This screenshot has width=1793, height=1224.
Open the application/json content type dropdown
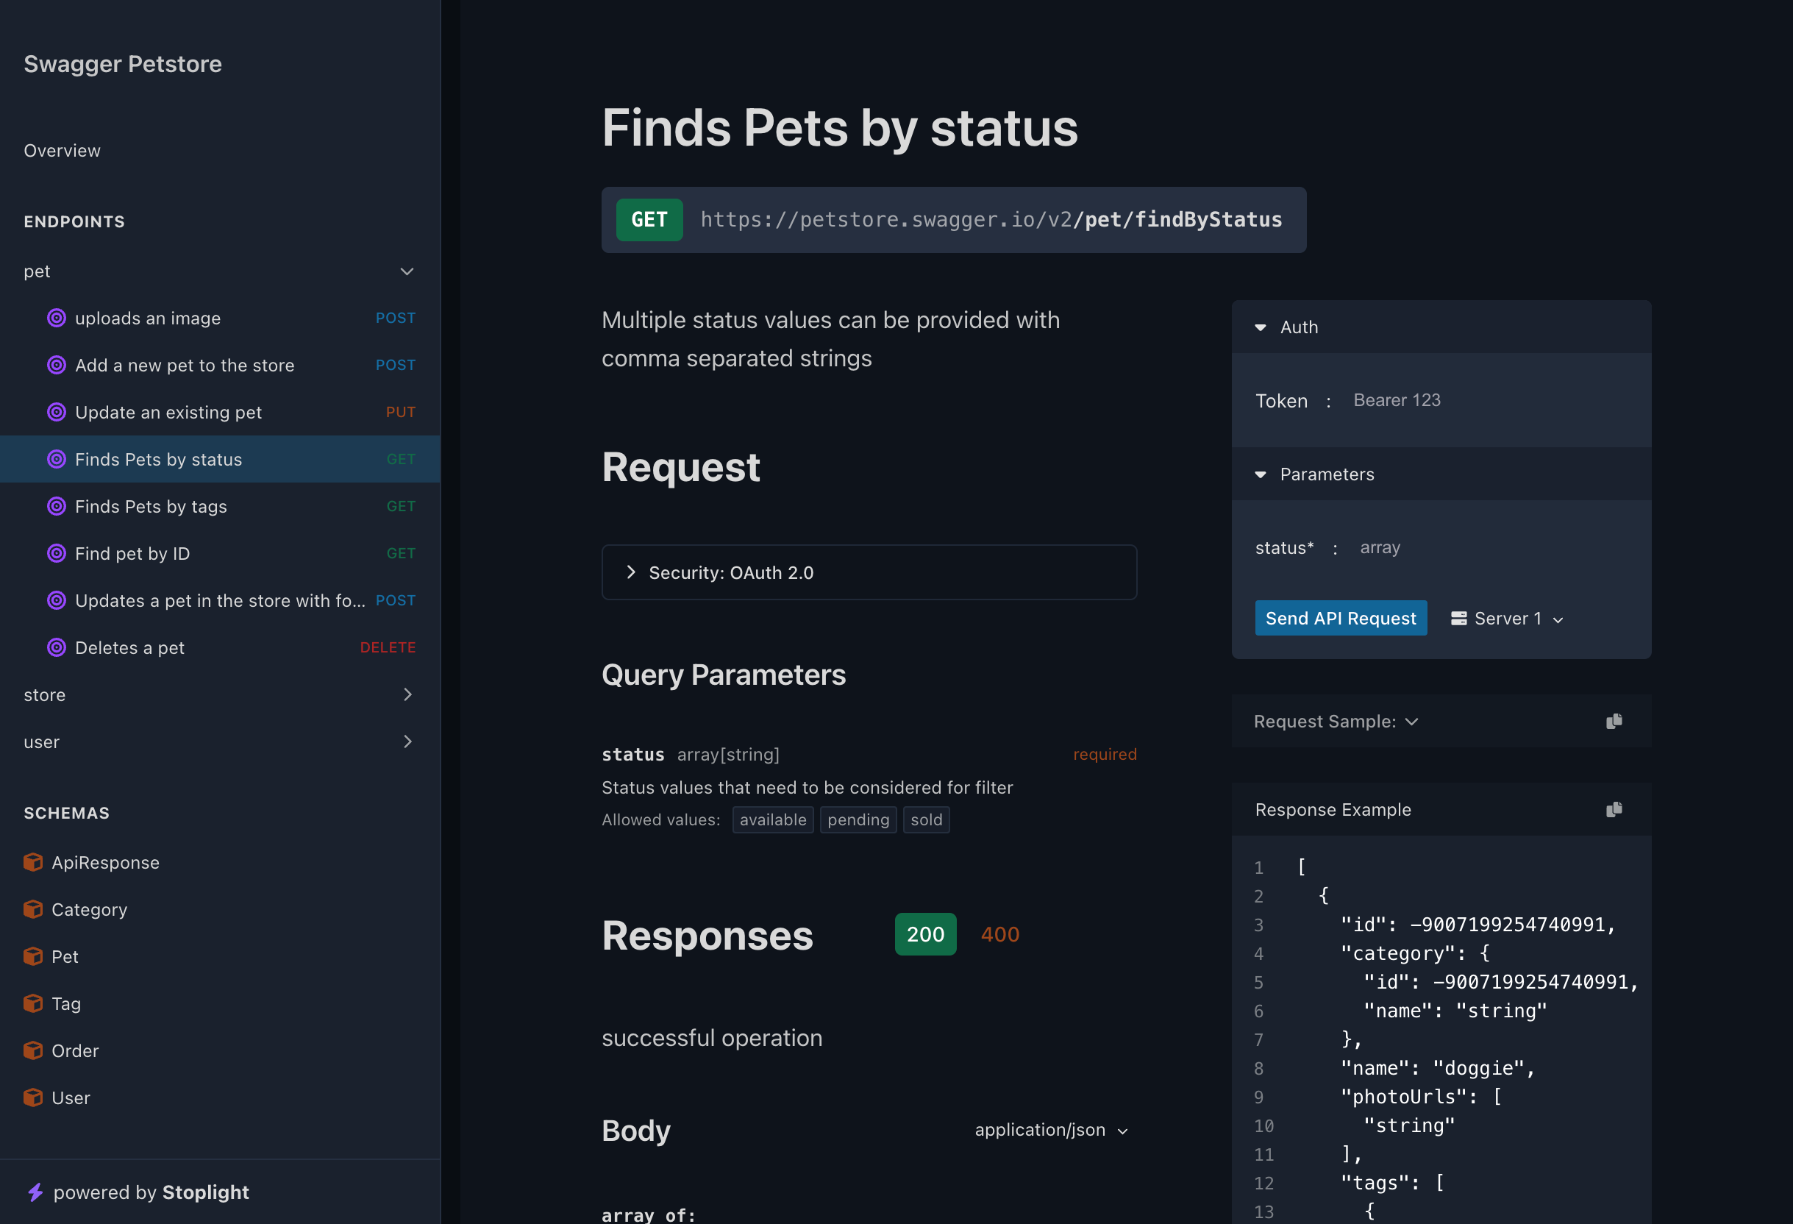click(x=1050, y=1130)
